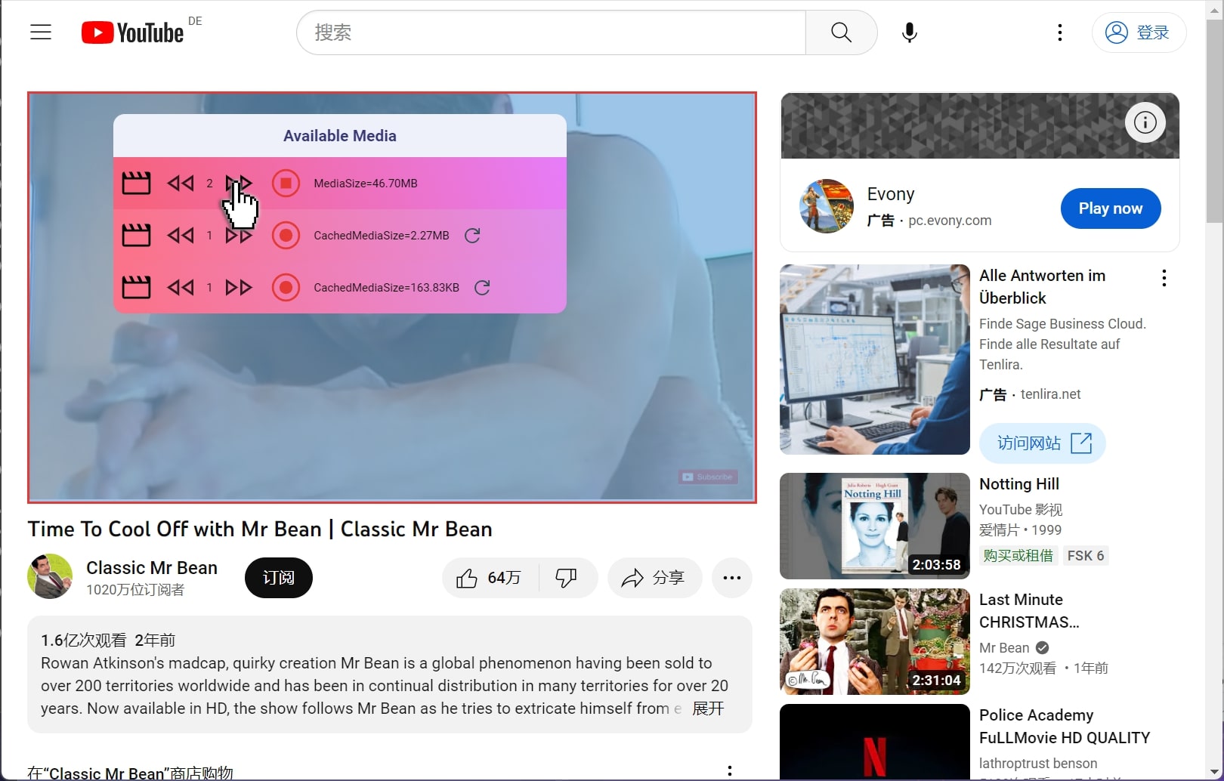The height and width of the screenshot is (781, 1224).
Task: Click the clapperboard icon on the second media row
Action: (136, 235)
